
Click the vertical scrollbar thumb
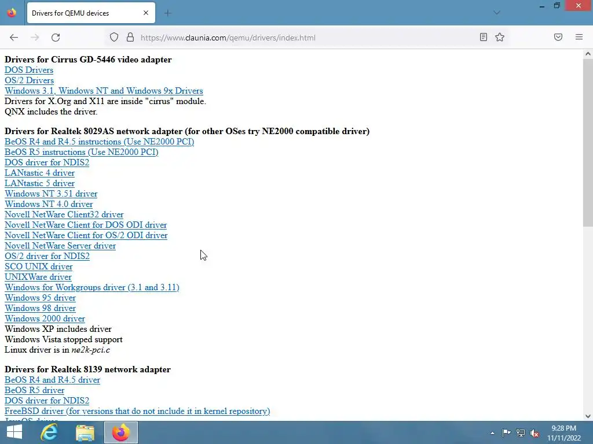(588, 143)
